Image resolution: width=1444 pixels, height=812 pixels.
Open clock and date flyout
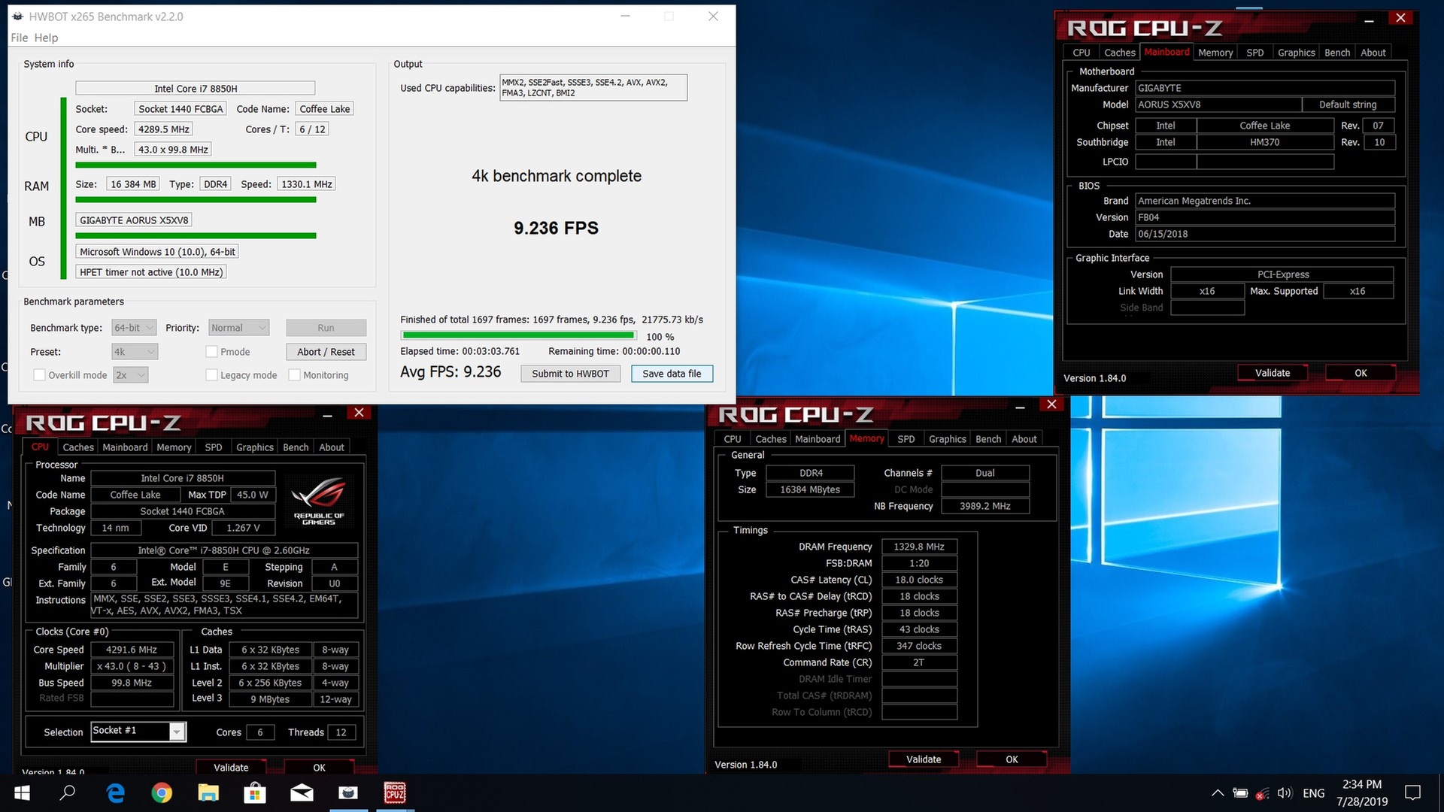click(x=1362, y=793)
